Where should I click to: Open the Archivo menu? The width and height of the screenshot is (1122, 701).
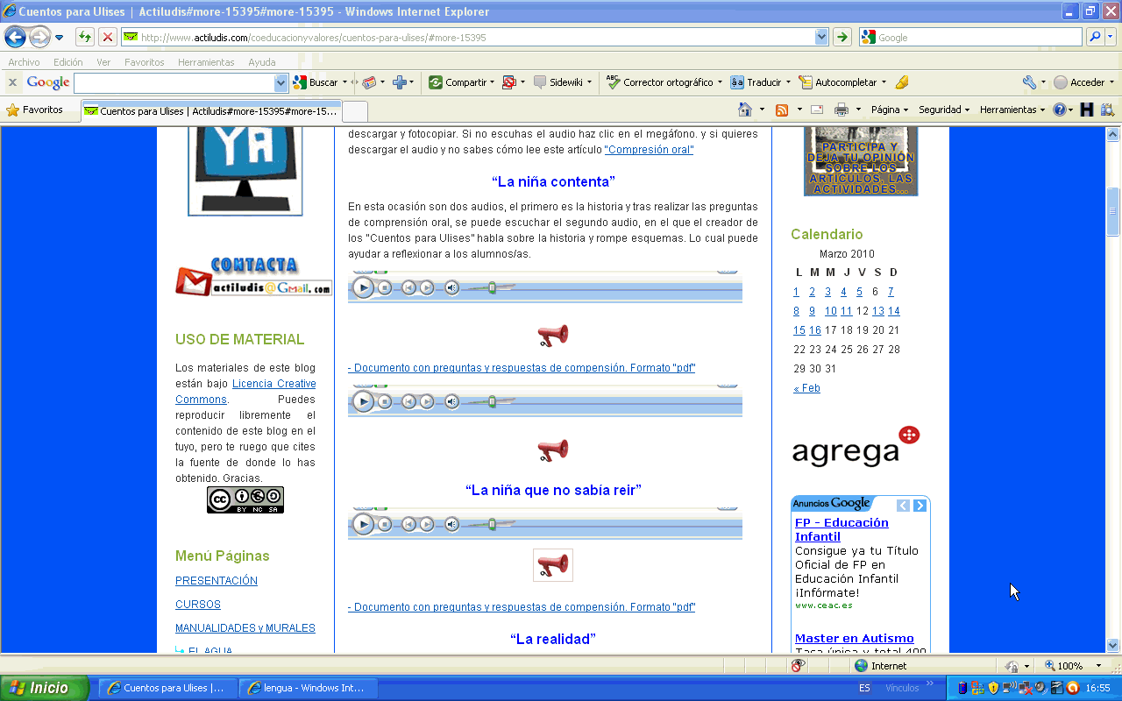click(24, 62)
